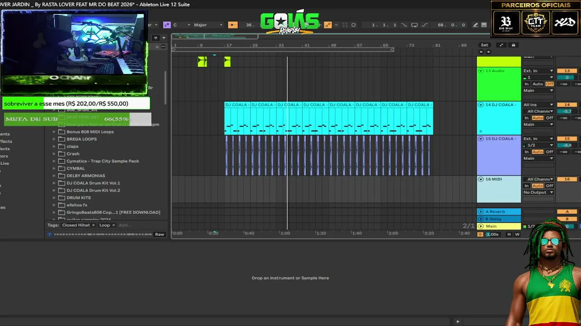Toggle track activator 16 for MIDI track

[567, 179]
